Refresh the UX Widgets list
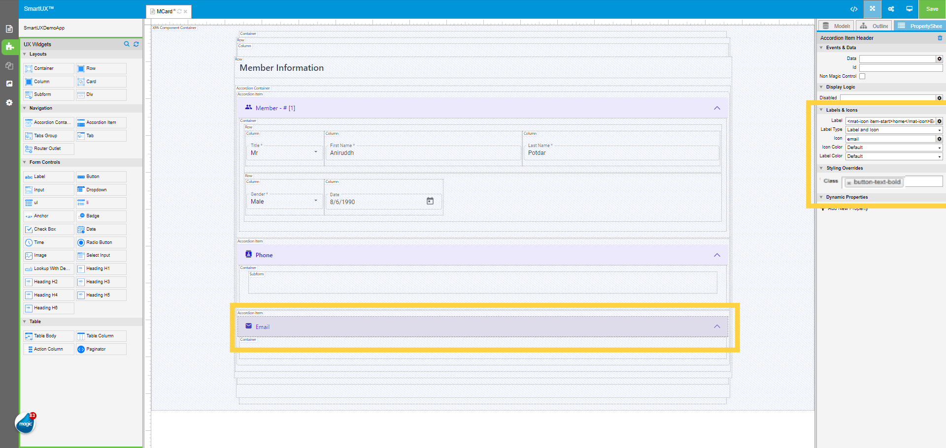This screenshot has width=946, height=448. click(136, 44)
